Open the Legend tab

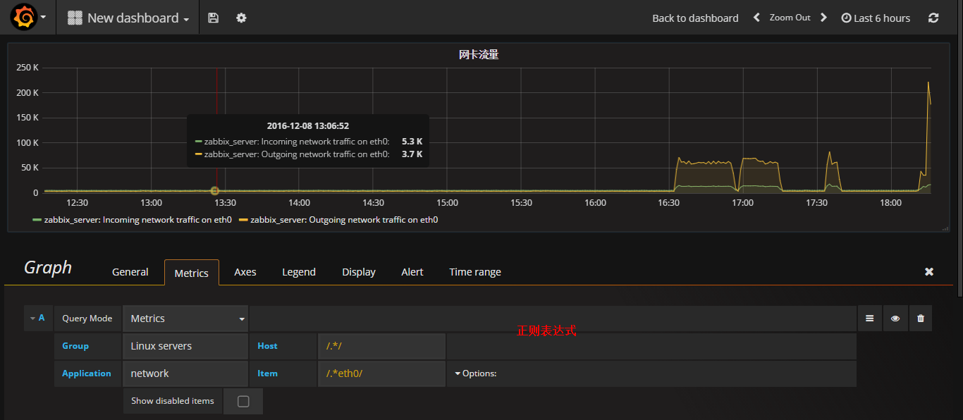pyautogui.click(x=299, y=272)
